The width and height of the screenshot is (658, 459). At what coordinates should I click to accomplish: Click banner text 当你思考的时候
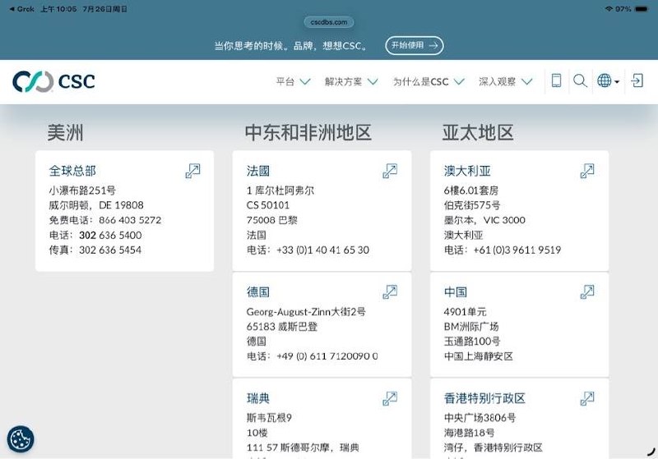point(248,46)
